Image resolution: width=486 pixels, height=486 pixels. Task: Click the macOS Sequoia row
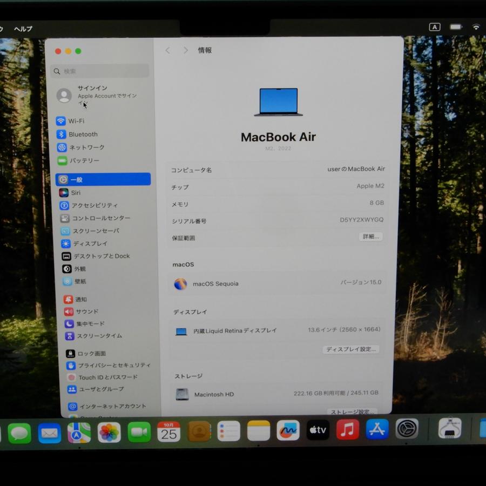point(278,283)
